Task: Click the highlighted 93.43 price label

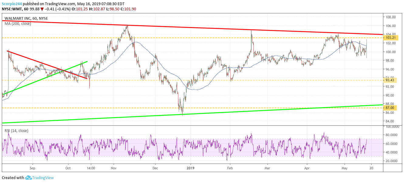Action: 390,80
